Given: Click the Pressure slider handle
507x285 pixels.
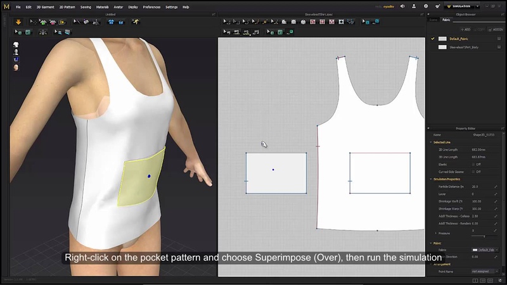Looking at the screenshot, I should coord(484,236).
